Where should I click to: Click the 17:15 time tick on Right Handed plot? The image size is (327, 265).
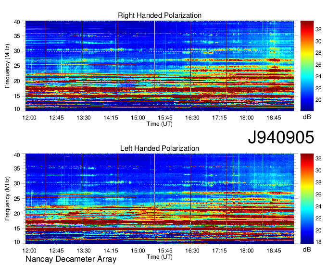[x=219, y=118]
